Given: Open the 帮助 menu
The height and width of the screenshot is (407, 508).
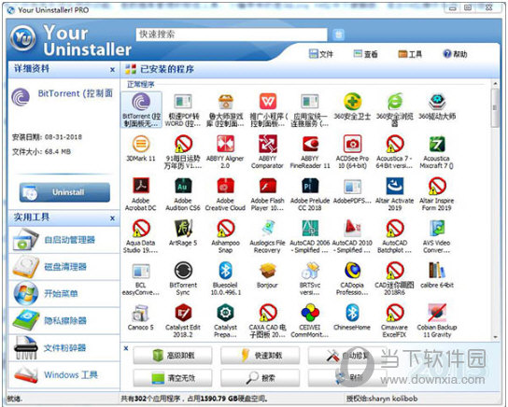Looking at the screenshot, I should click(455, 54).
